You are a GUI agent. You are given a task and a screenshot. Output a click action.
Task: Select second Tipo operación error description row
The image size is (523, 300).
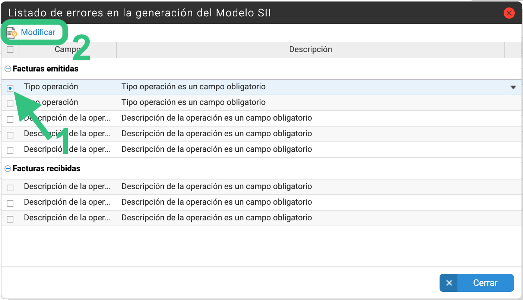pyautogui.click(x=261, y=102)
